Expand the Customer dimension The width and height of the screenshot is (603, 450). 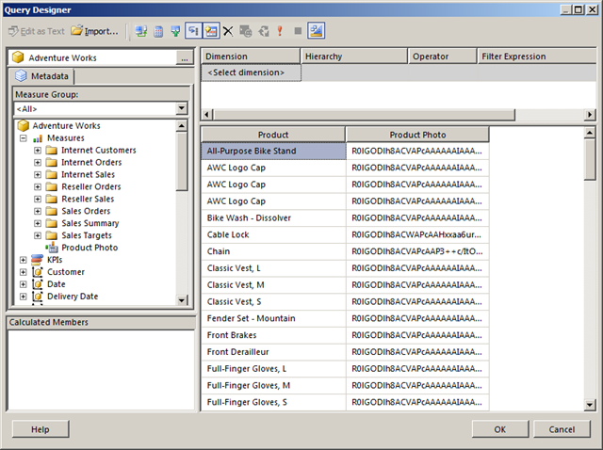click(23, 272)
